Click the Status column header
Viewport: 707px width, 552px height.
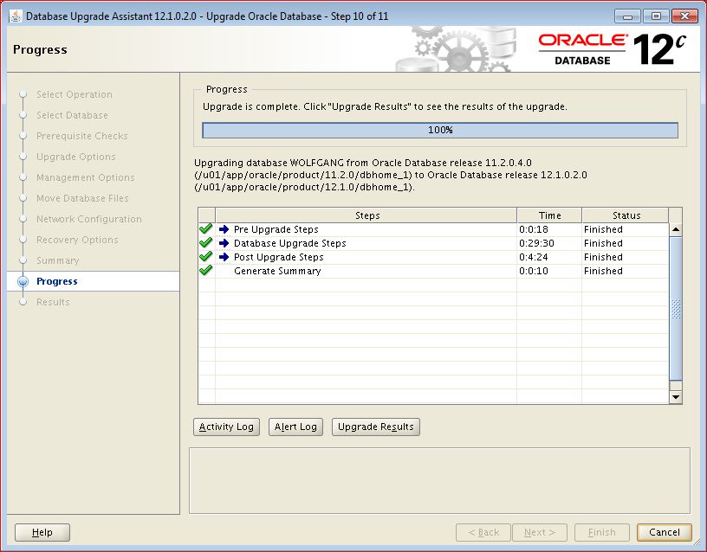[x=626, y=215]
